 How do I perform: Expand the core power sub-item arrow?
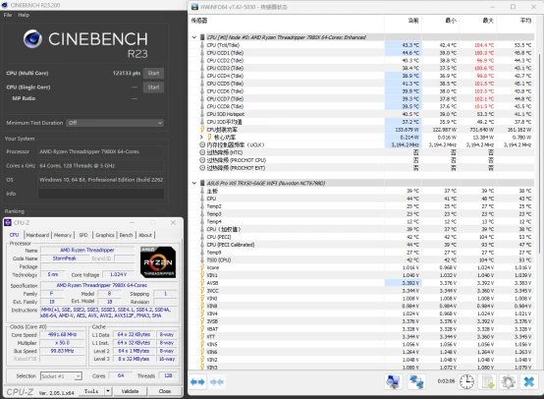click(x=201, y=138)
